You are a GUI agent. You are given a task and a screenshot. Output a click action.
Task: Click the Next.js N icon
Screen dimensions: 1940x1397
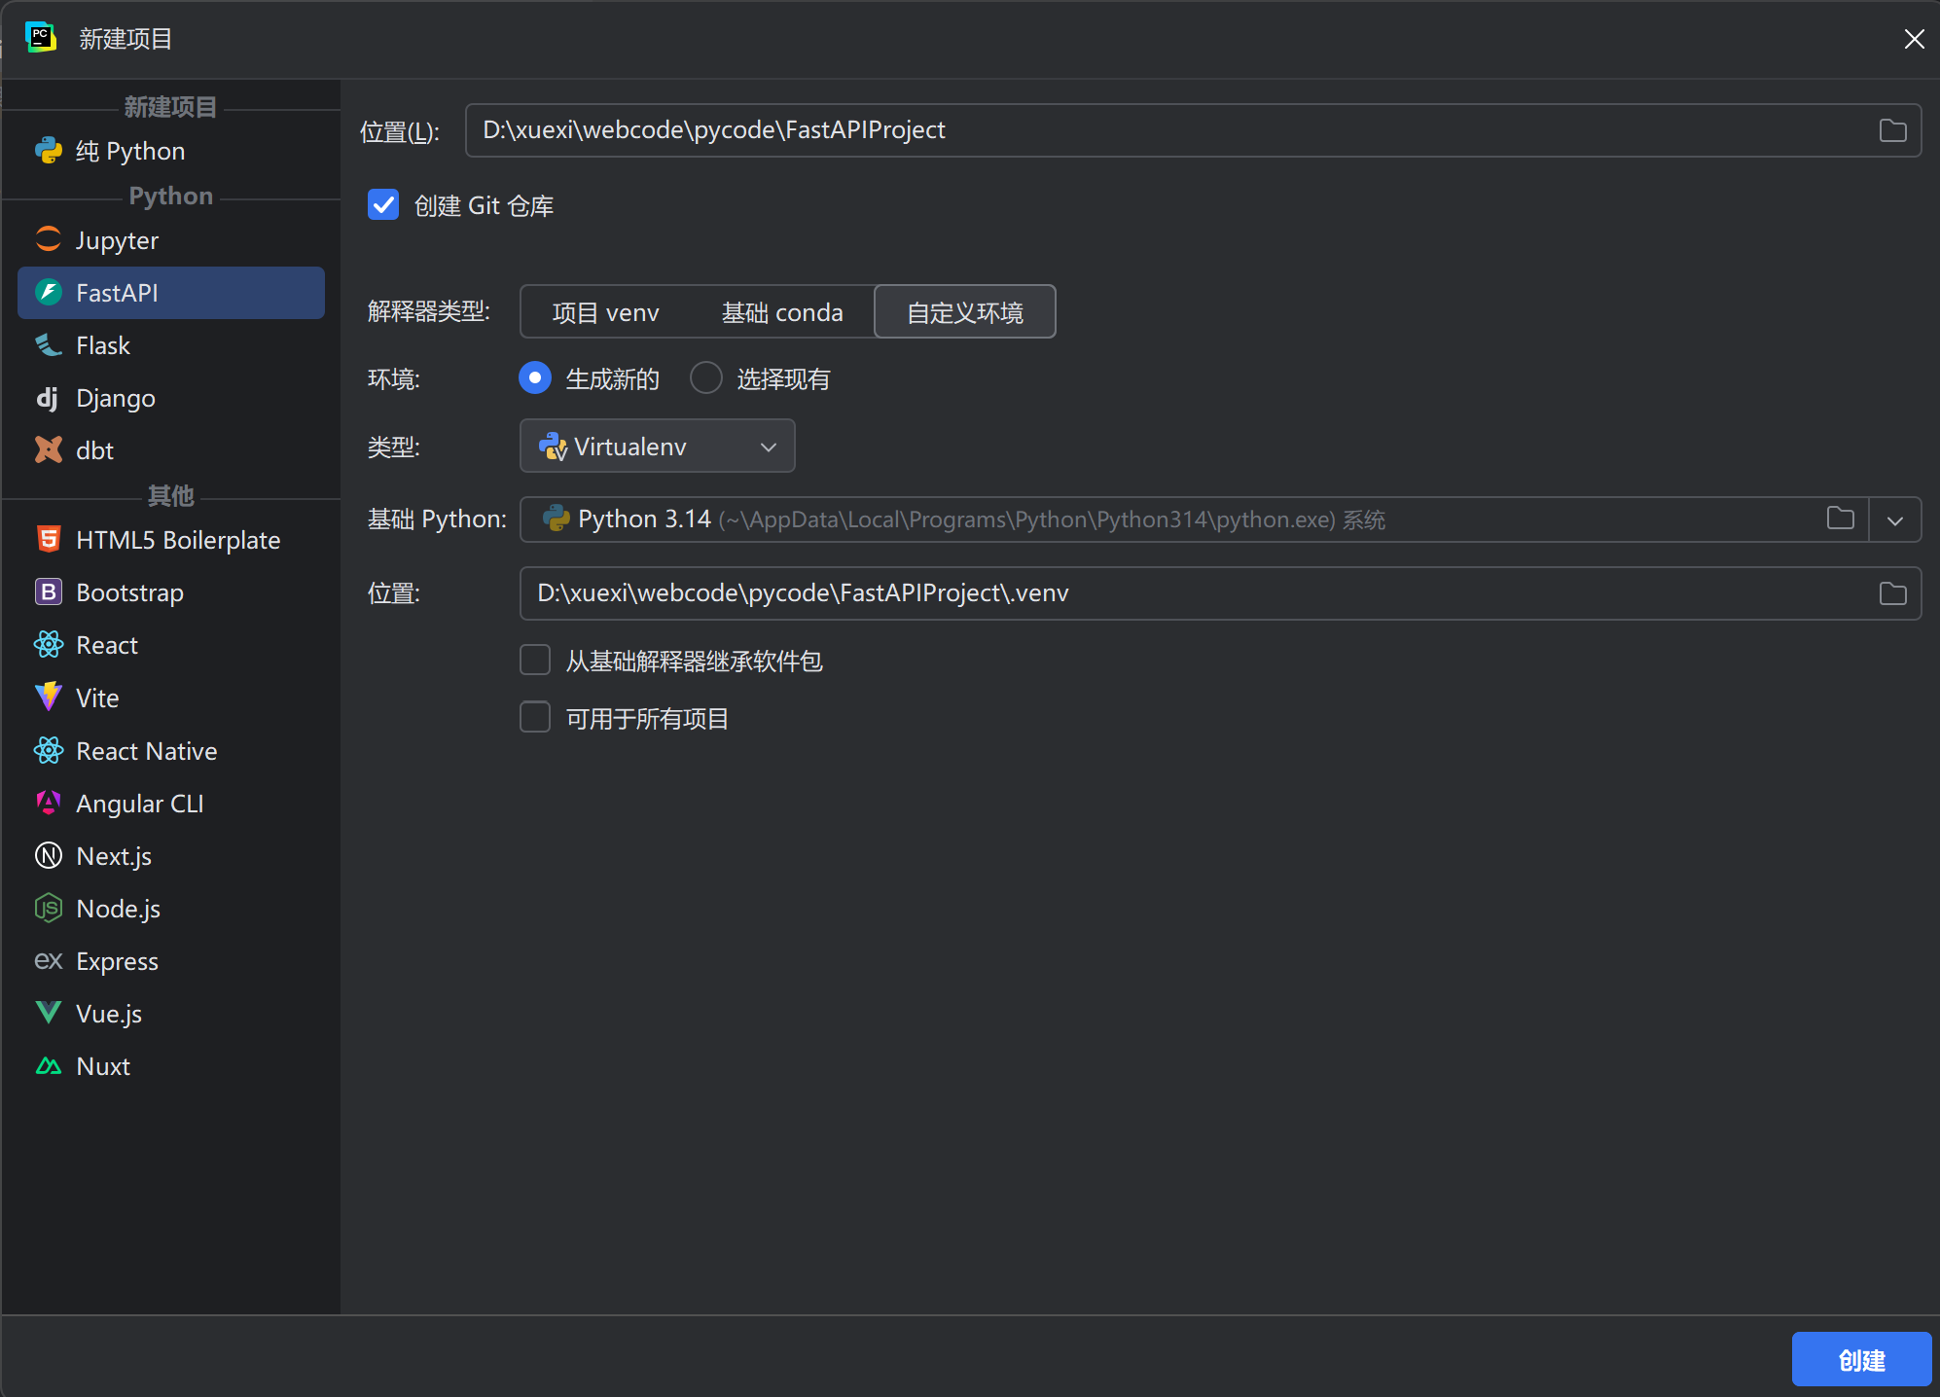coord(49,855)
